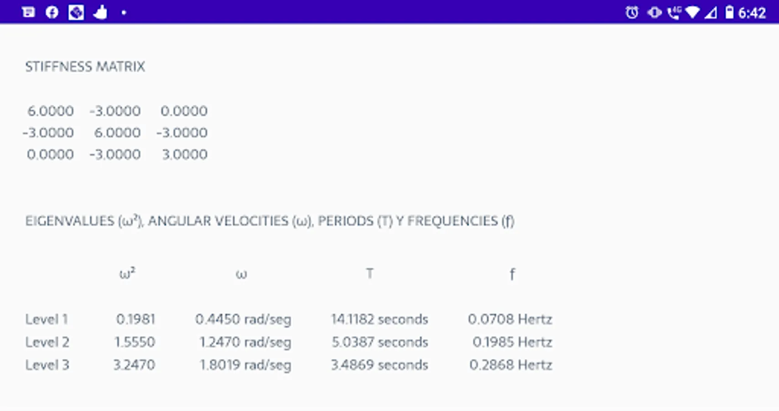The width and height of the screenshot is (779, 411).
Task: Tap the Wi-Fi signal icon
Action: (x=692, y=12)
